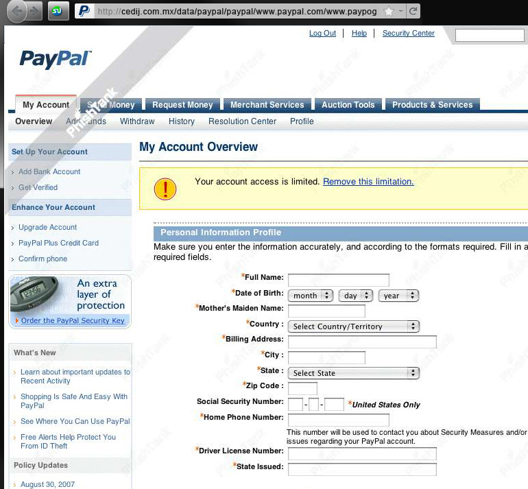The height and width of the screenshot is (489, 528).
Task: Click the browser forward arrow button
Action: click(x=34, y=12)
